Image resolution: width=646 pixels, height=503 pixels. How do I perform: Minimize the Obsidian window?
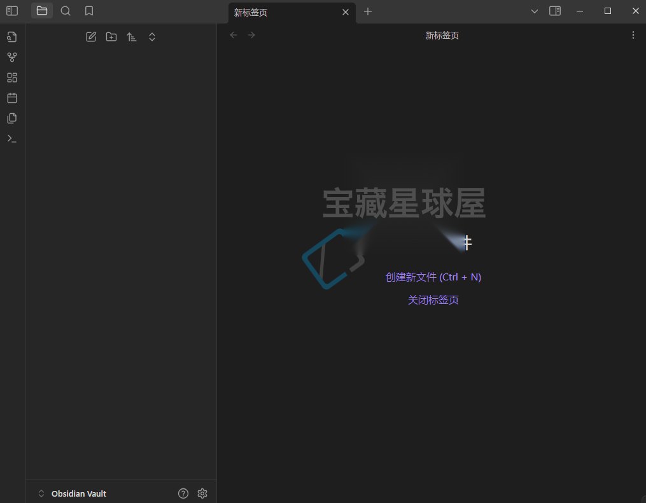[x=580, y=11]
